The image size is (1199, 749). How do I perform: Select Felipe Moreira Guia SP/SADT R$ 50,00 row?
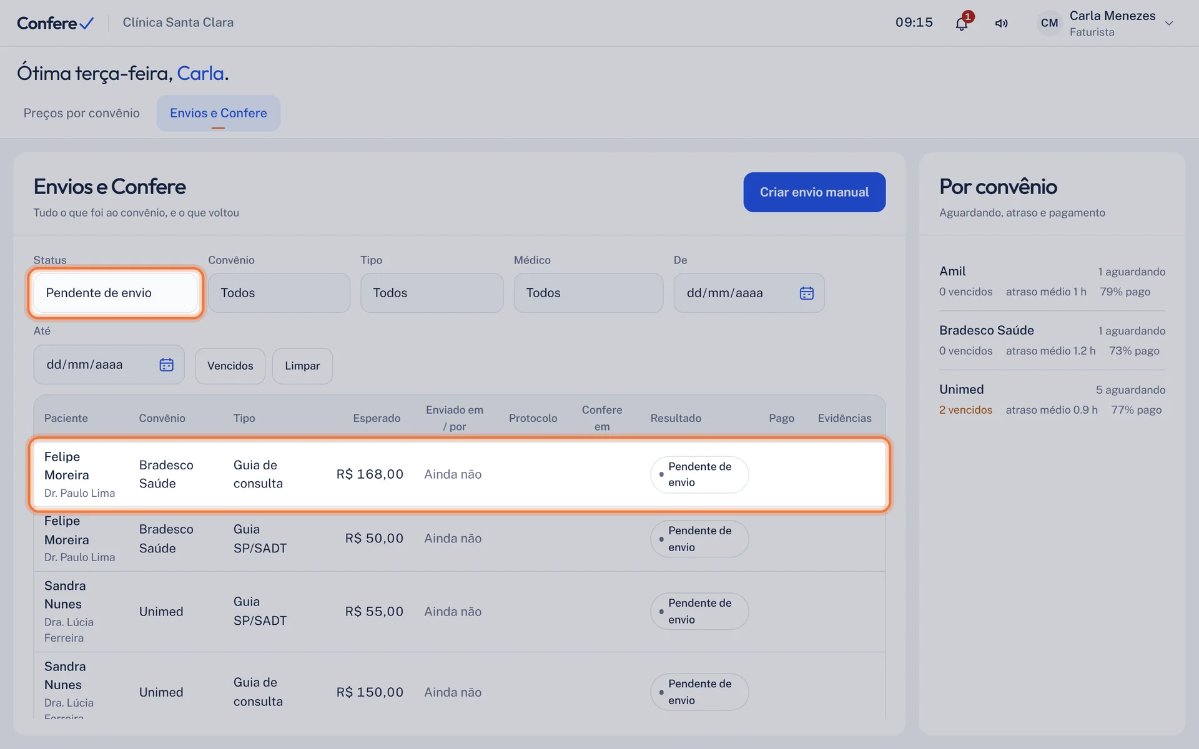coord(460,539)
